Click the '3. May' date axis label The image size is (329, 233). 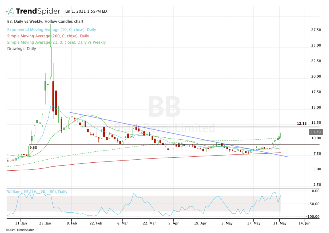pyautogui.click(x=227, y=223)
